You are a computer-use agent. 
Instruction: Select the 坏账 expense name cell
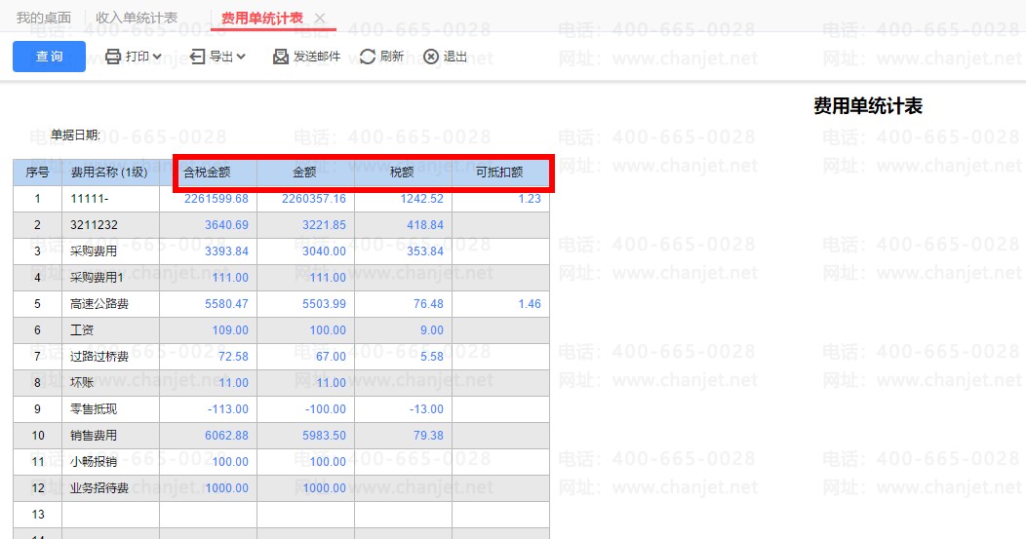(110, 383)
